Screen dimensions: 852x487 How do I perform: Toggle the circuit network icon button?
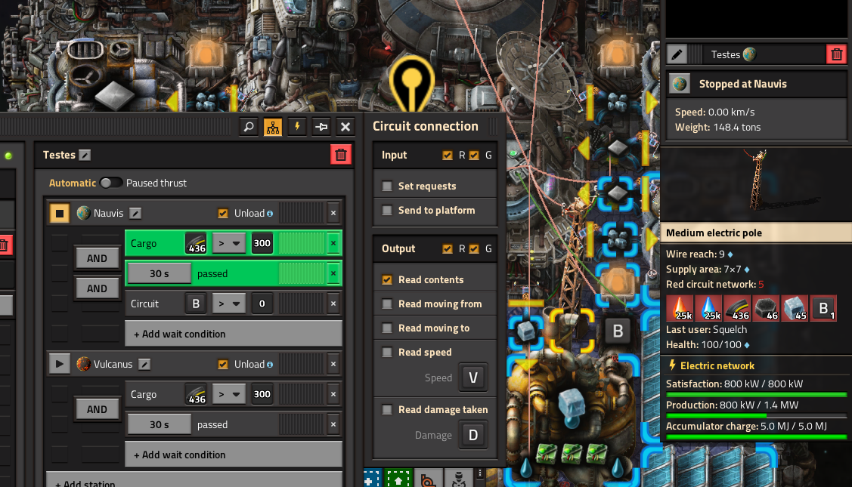click(273, 127)
